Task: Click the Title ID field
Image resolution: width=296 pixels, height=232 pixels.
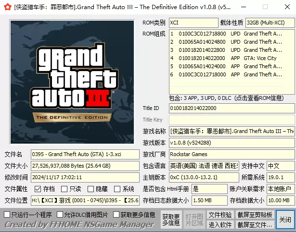Action: tap(231, 108)
